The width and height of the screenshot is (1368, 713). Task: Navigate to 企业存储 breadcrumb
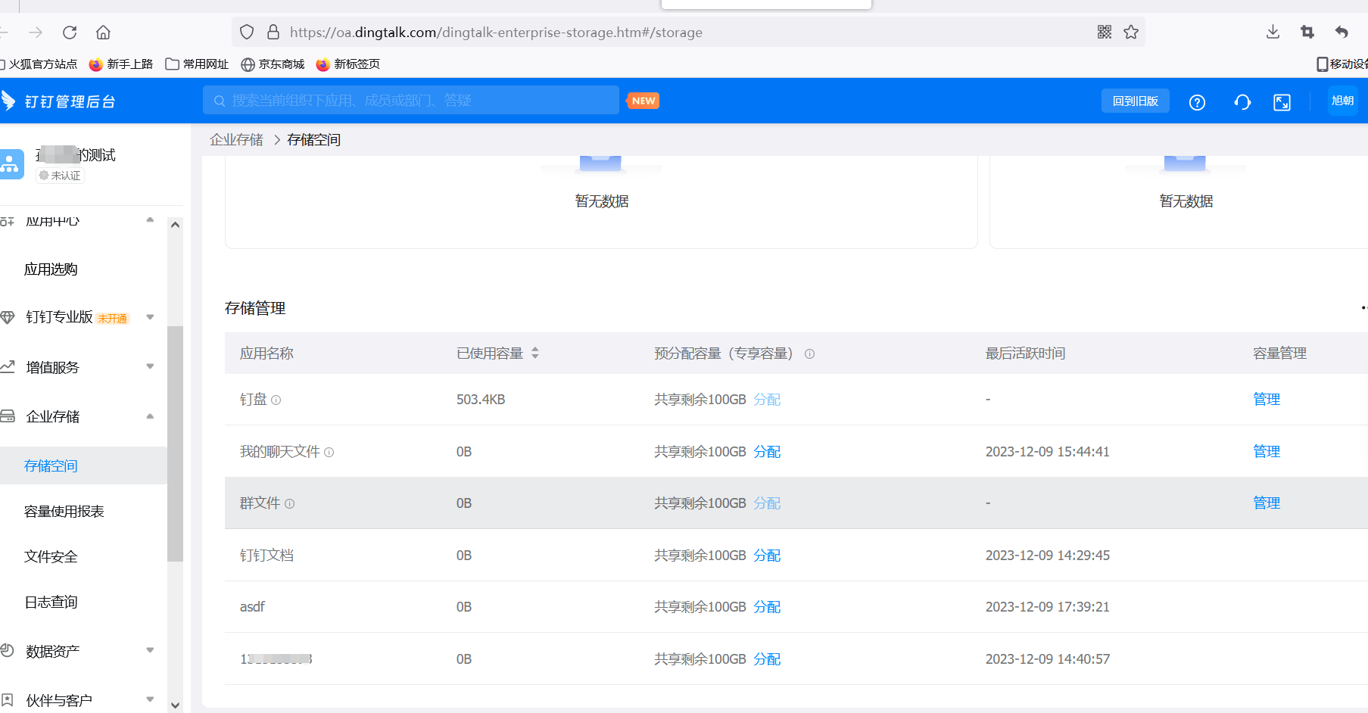(x=236, y=140)
